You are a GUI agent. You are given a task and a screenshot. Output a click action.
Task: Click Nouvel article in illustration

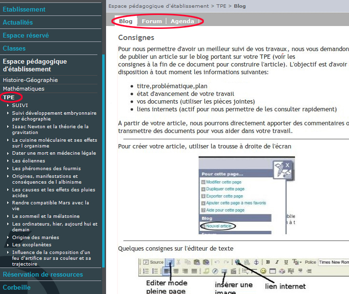[218, 226]
